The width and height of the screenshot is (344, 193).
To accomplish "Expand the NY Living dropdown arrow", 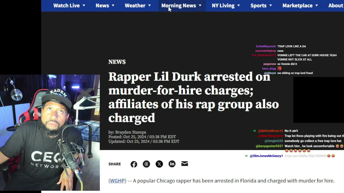I will pyautogui.click(x=238, y=5).
